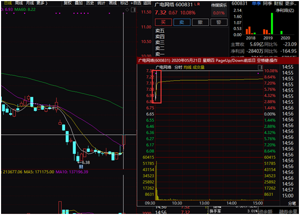Viewport: 300px width, 215px height.
Task: Toggle the 均线 average line legend
Action: (188, 67)
